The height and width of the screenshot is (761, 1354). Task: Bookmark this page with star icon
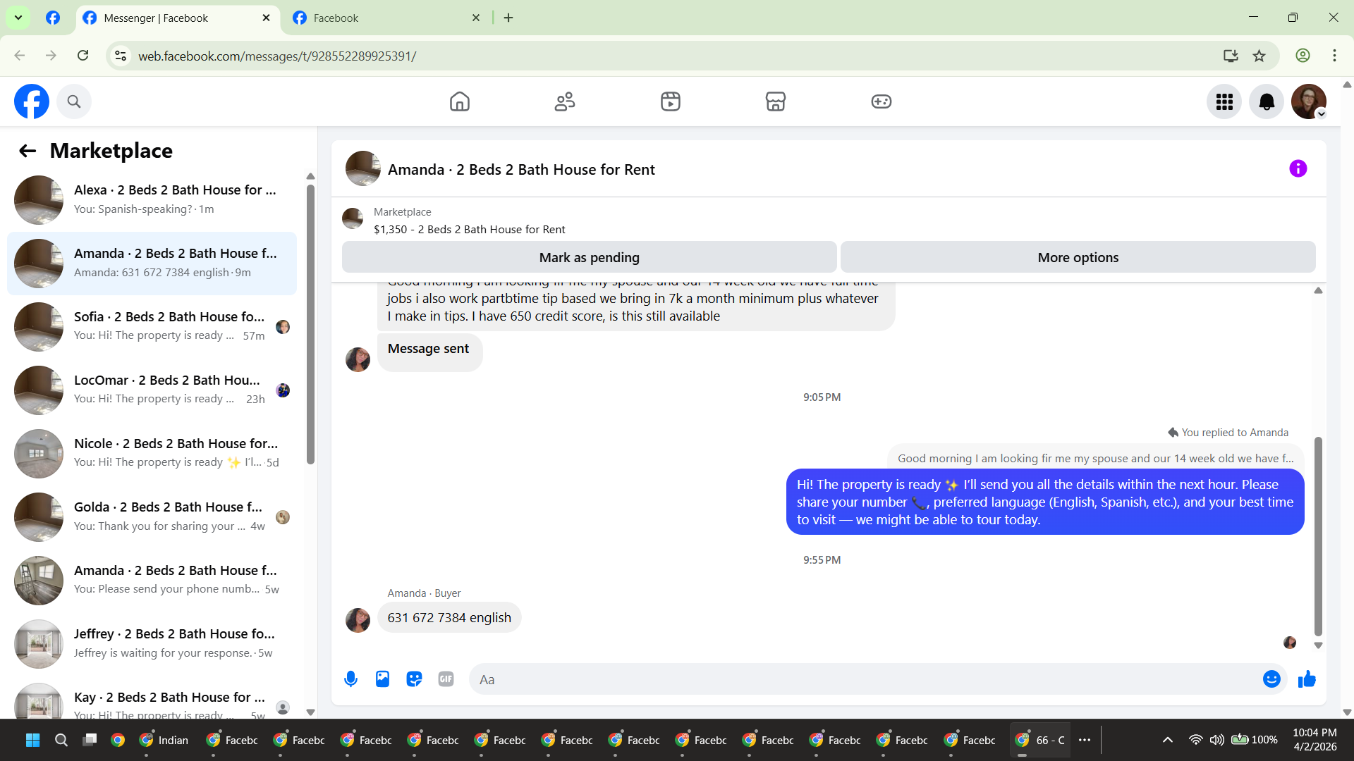[x=1260, y=56]
